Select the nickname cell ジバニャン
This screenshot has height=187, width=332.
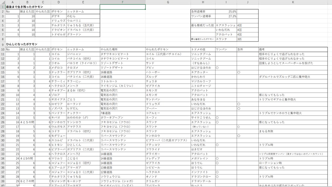click(83, 54)
